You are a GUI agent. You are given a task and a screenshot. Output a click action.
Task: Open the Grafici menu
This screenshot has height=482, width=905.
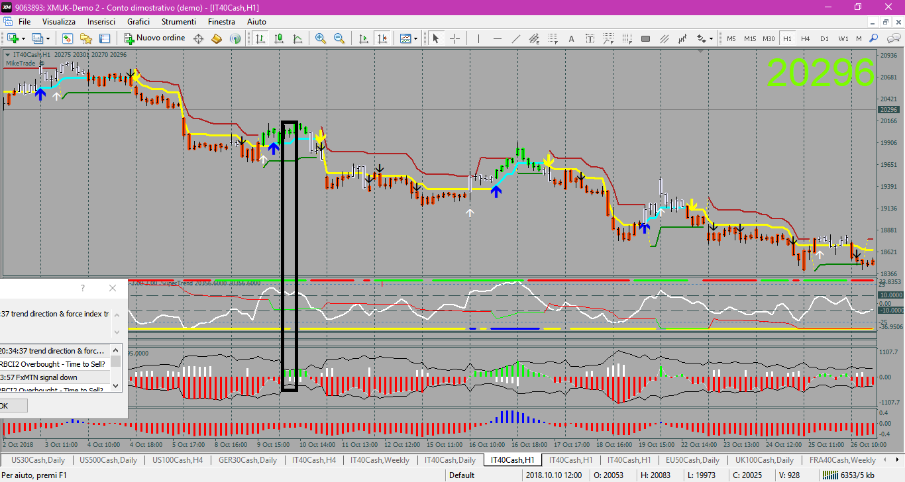coord(138,22)
